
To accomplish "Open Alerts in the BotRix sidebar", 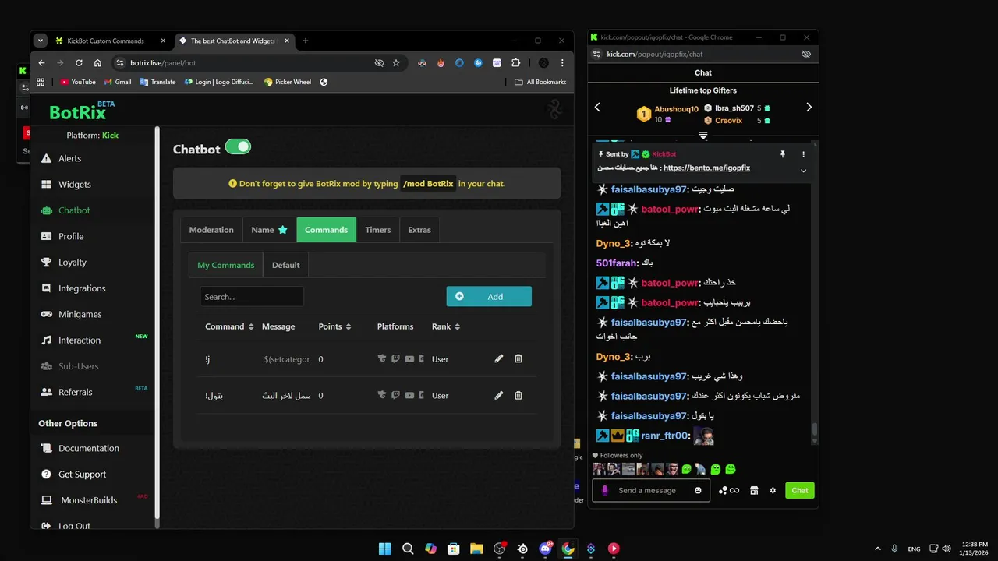I will [x=69, y=158].
